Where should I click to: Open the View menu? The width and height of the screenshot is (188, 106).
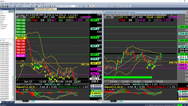coord(7,4)
